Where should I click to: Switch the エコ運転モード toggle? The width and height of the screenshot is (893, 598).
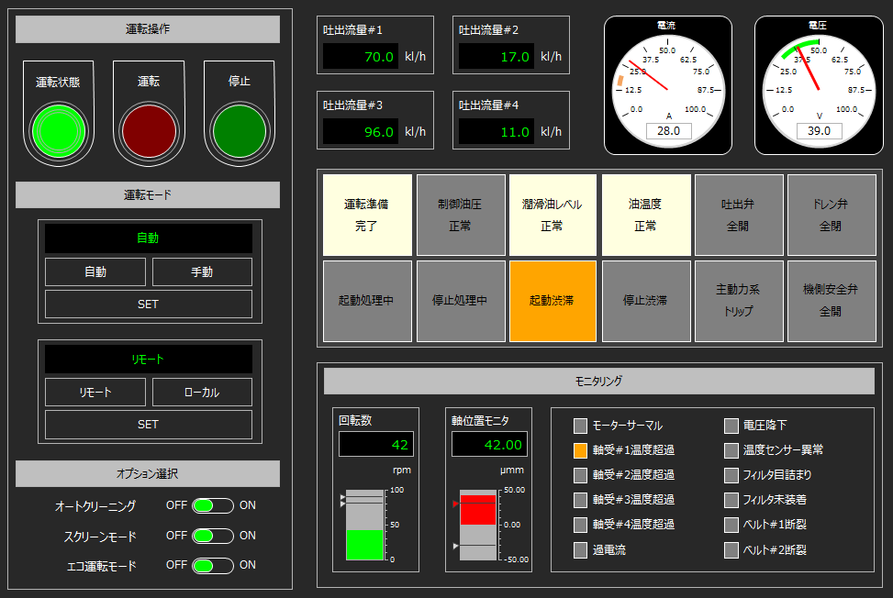point(213,566)
